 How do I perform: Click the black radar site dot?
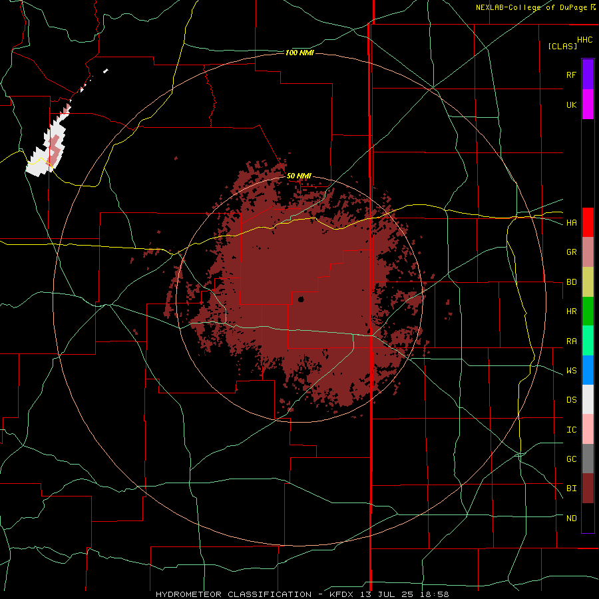pos(301,299)
